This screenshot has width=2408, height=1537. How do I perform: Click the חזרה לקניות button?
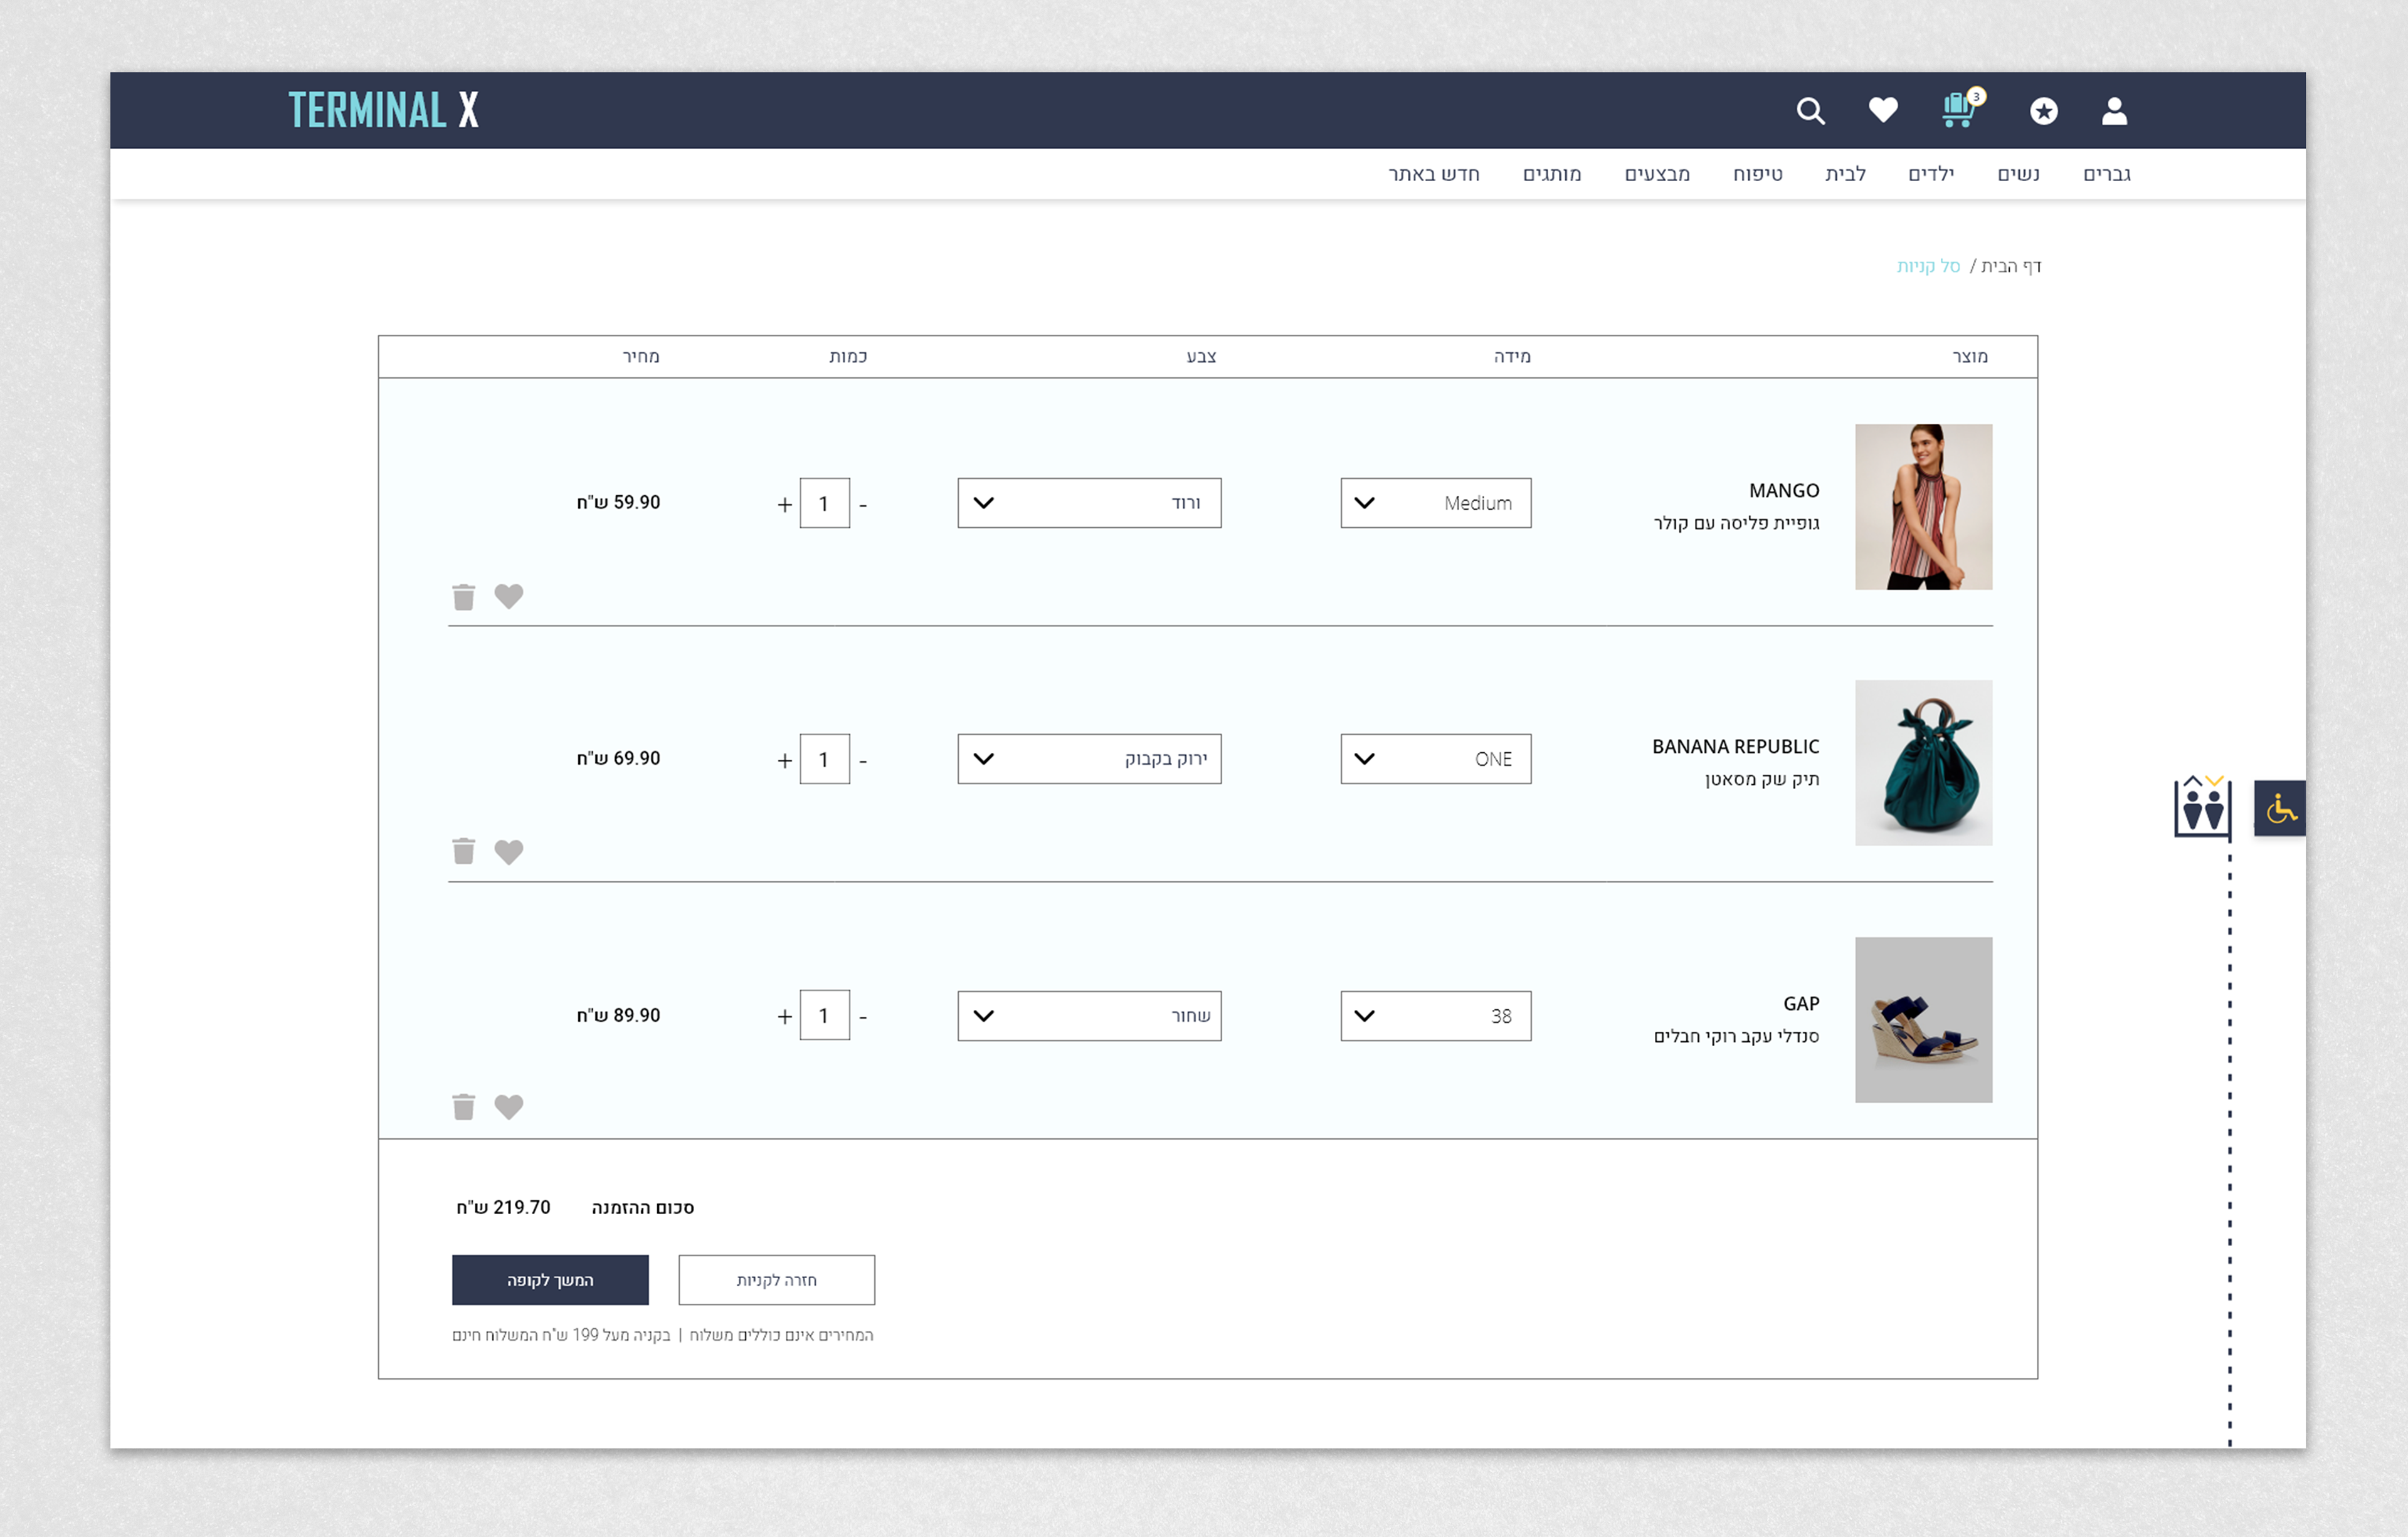[777, 1280]
